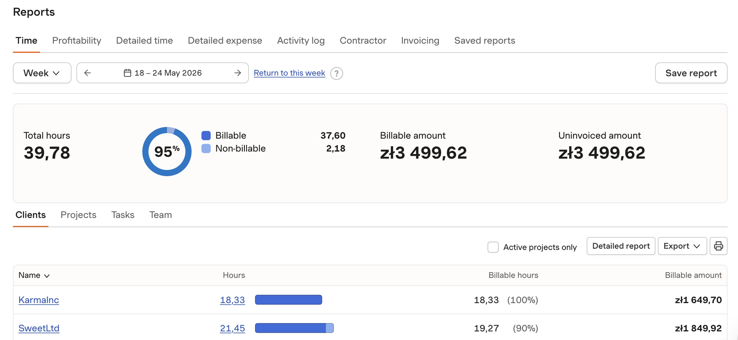Click the Billable hours value 37,60
The width and height of the screenshot is (738, 340).
click(333, 136)
